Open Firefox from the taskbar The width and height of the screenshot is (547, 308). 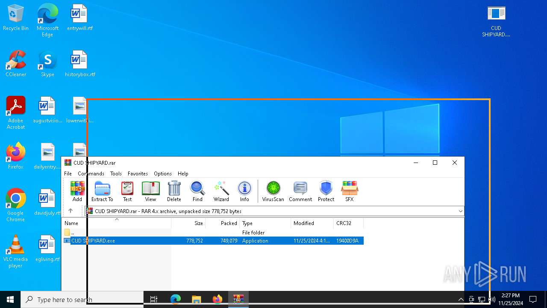(218, 299)
